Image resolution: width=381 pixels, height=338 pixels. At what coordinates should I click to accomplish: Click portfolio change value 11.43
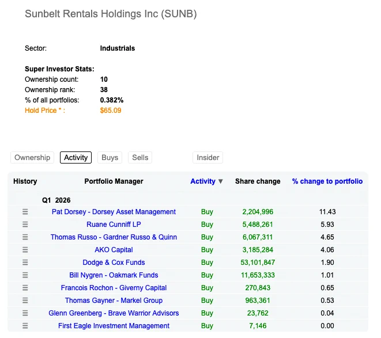click(x=327, y=212)
